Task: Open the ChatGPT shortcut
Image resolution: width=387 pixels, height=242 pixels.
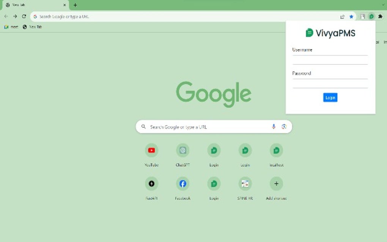Action: [x=183, y=150]
